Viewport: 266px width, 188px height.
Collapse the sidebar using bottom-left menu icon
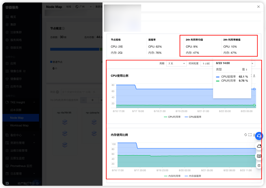pyautogui.click(x=7, y=183)
